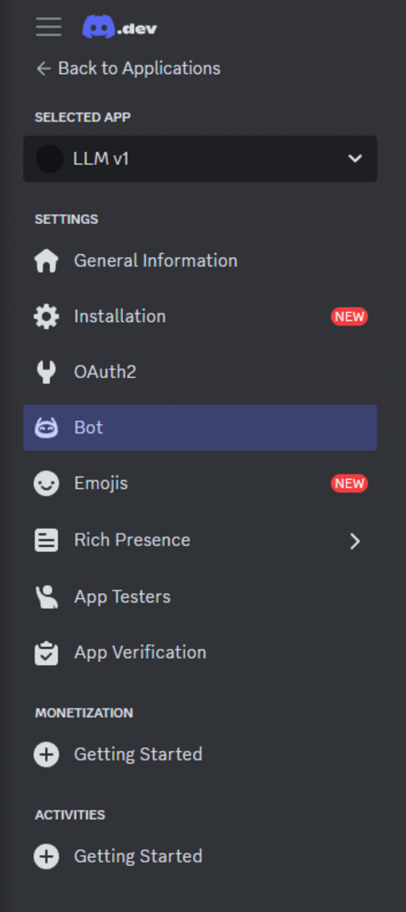Click the NEW badge beside Installation
The width and height of the screenshot is (406, 912).
(x=349, y=317)
